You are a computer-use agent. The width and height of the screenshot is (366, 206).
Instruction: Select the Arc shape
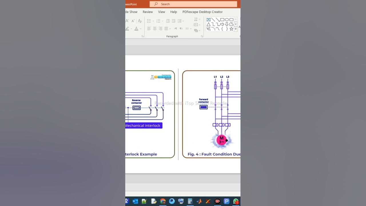[213, 29]
